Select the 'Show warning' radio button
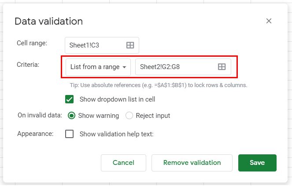The image size is (292, 186). tap(71, 116)
